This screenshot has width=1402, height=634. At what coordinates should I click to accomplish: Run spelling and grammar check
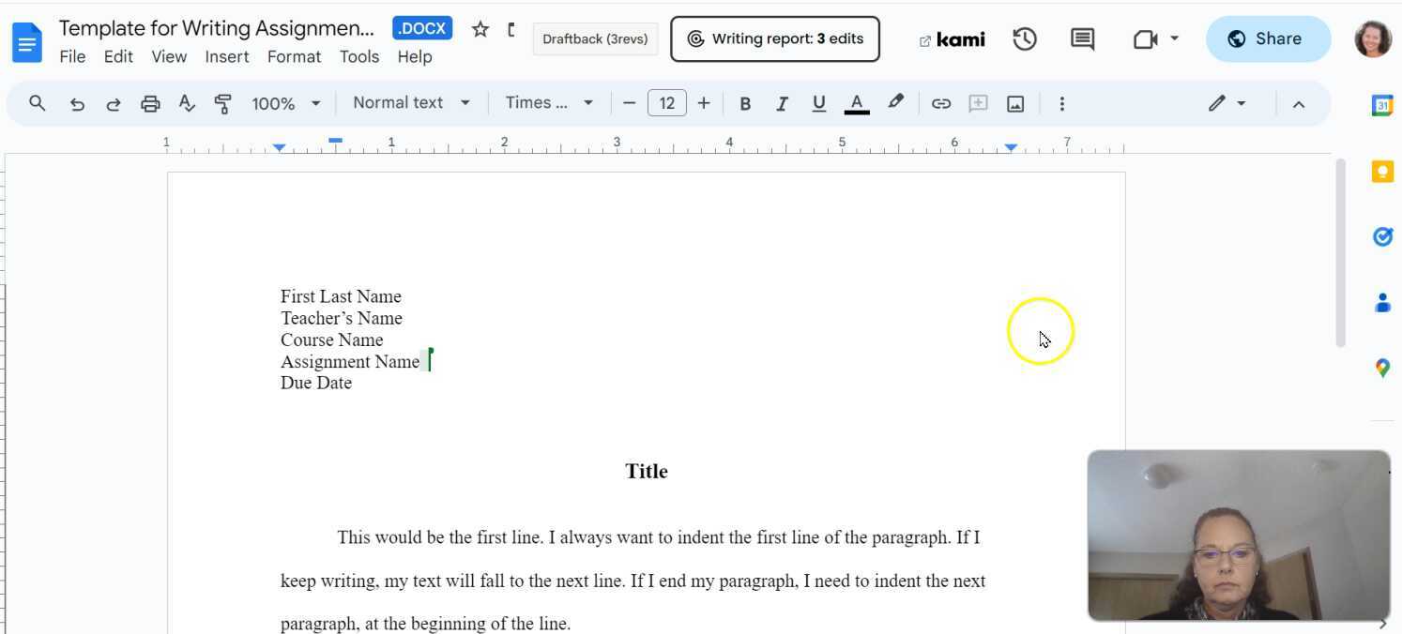click(x=187, y=103)
